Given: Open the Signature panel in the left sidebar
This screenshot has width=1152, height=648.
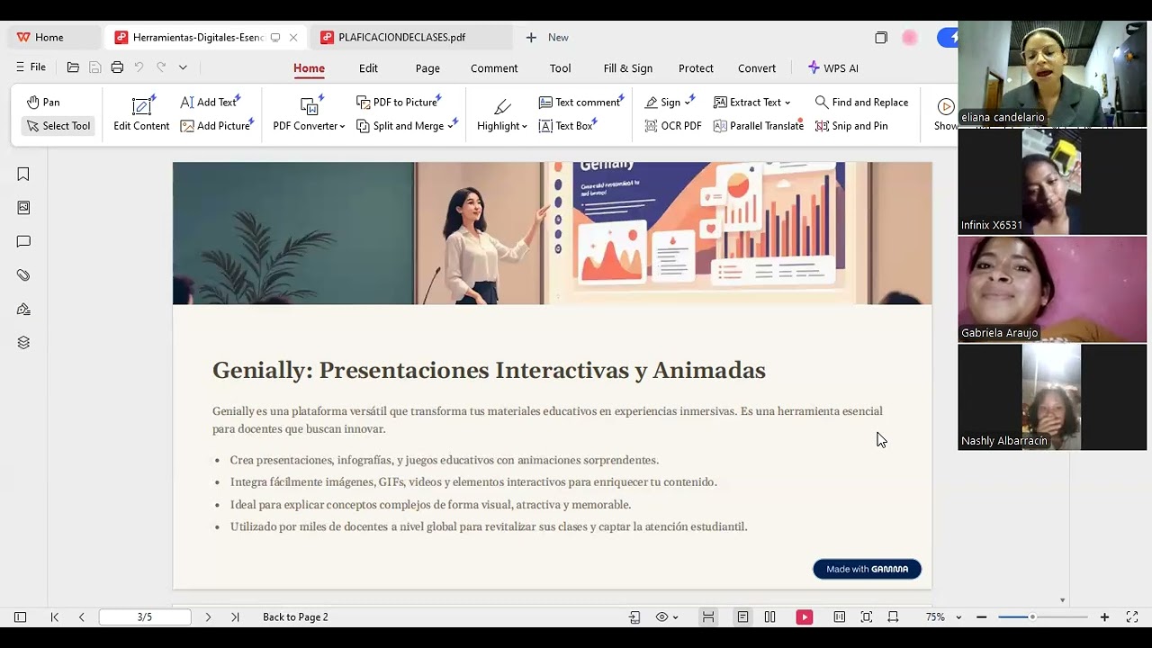Looking at the screenshot, I should pyautogui.click(x=23, y=309).
